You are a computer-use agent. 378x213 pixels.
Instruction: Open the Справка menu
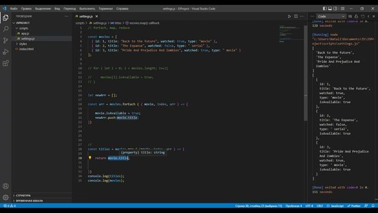[122, 8]
